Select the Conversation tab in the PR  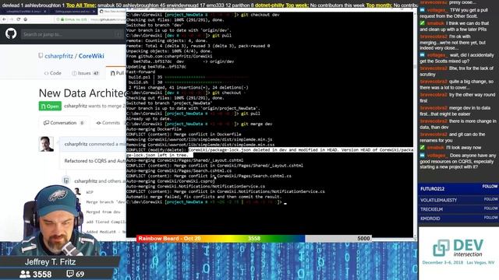click(x=64, y=123)
